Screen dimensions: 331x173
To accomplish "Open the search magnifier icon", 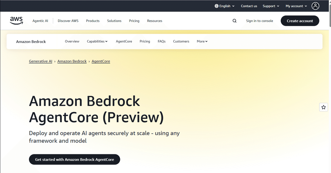I will (234, 21).
